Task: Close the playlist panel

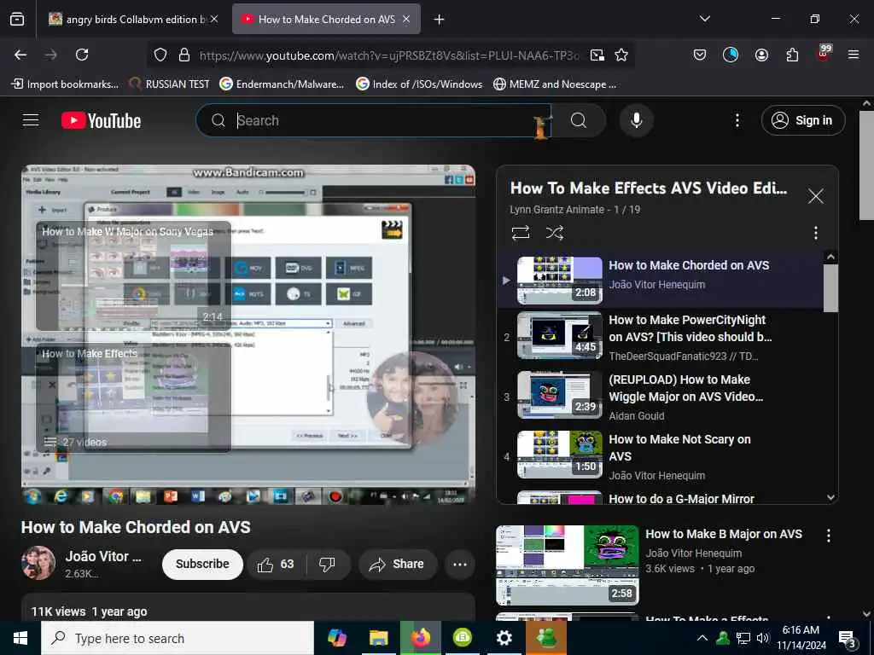Action: tap(815, 196)
